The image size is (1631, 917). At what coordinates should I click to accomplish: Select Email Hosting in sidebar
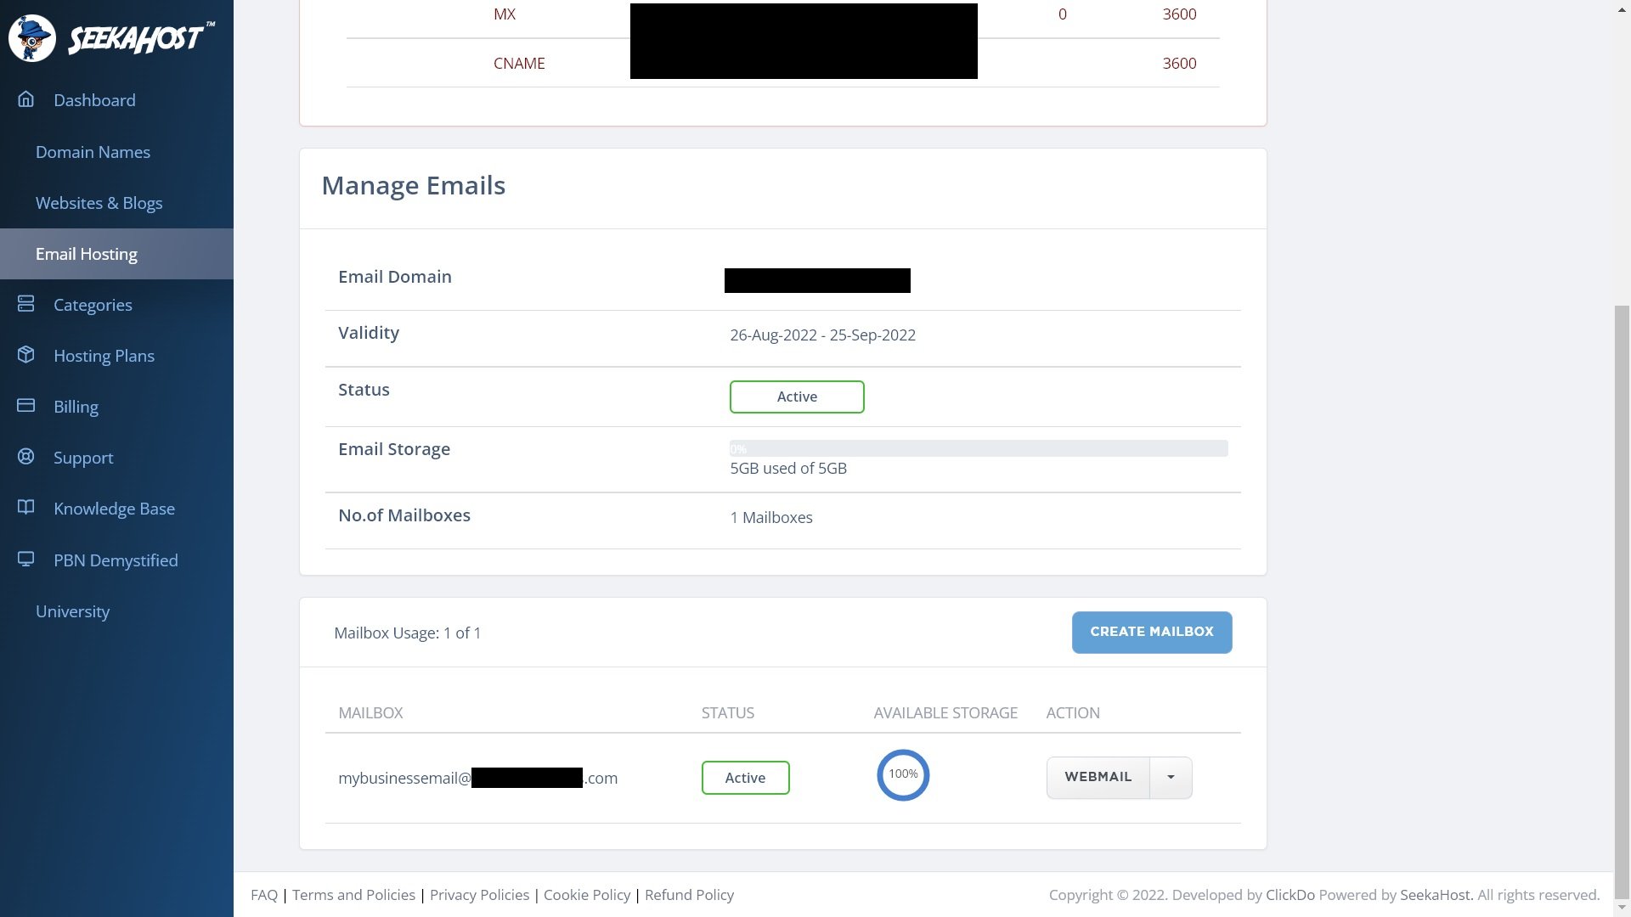coord(116,254)
